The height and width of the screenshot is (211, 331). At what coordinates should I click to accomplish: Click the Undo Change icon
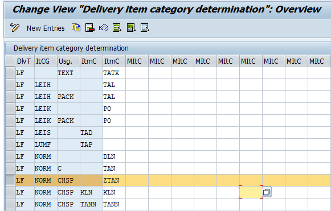[104, 28]
